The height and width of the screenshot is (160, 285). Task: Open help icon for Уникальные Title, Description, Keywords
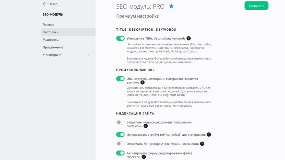pyautogui.click(x=188, y=38)
